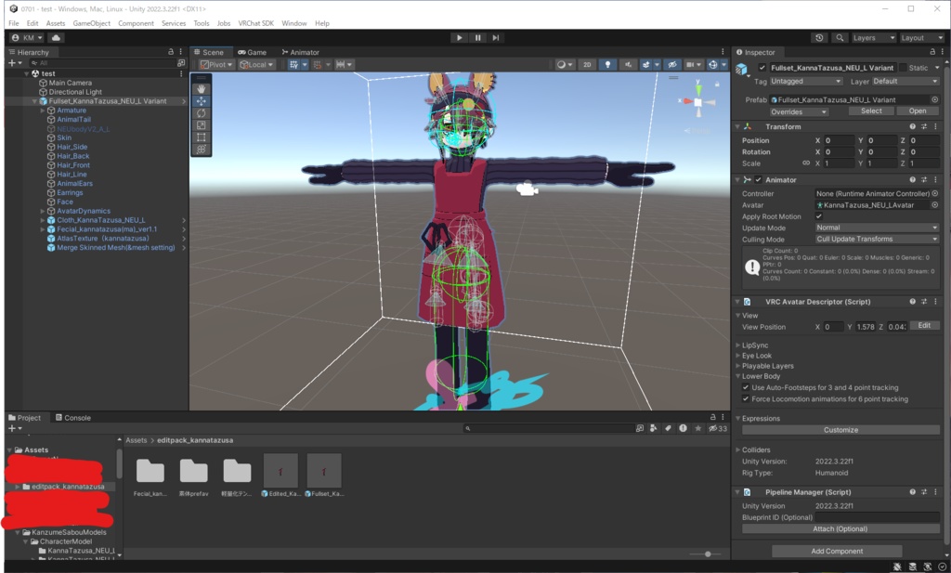Click the Expressions Customize button
This screenshot has width=951, height=573.
click(x=840, y=431)
